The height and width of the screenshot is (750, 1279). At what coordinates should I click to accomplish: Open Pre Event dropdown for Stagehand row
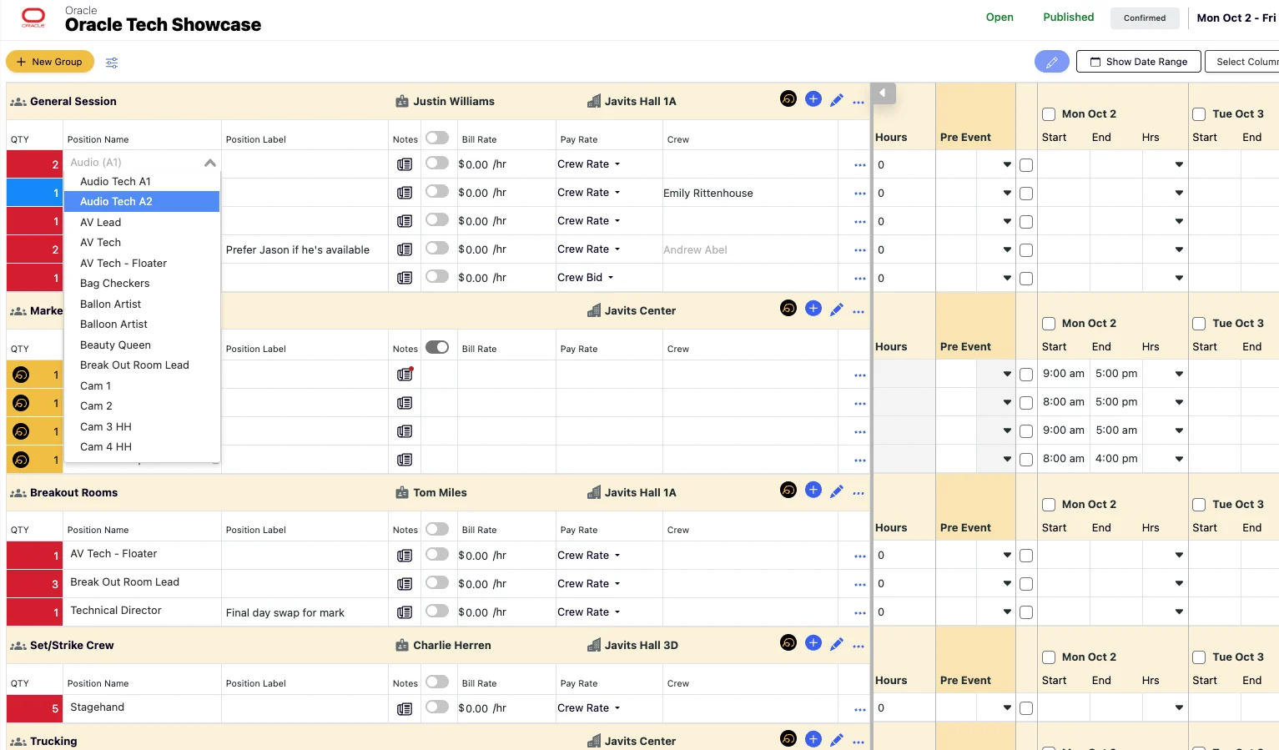click(x=1007, y=708)
